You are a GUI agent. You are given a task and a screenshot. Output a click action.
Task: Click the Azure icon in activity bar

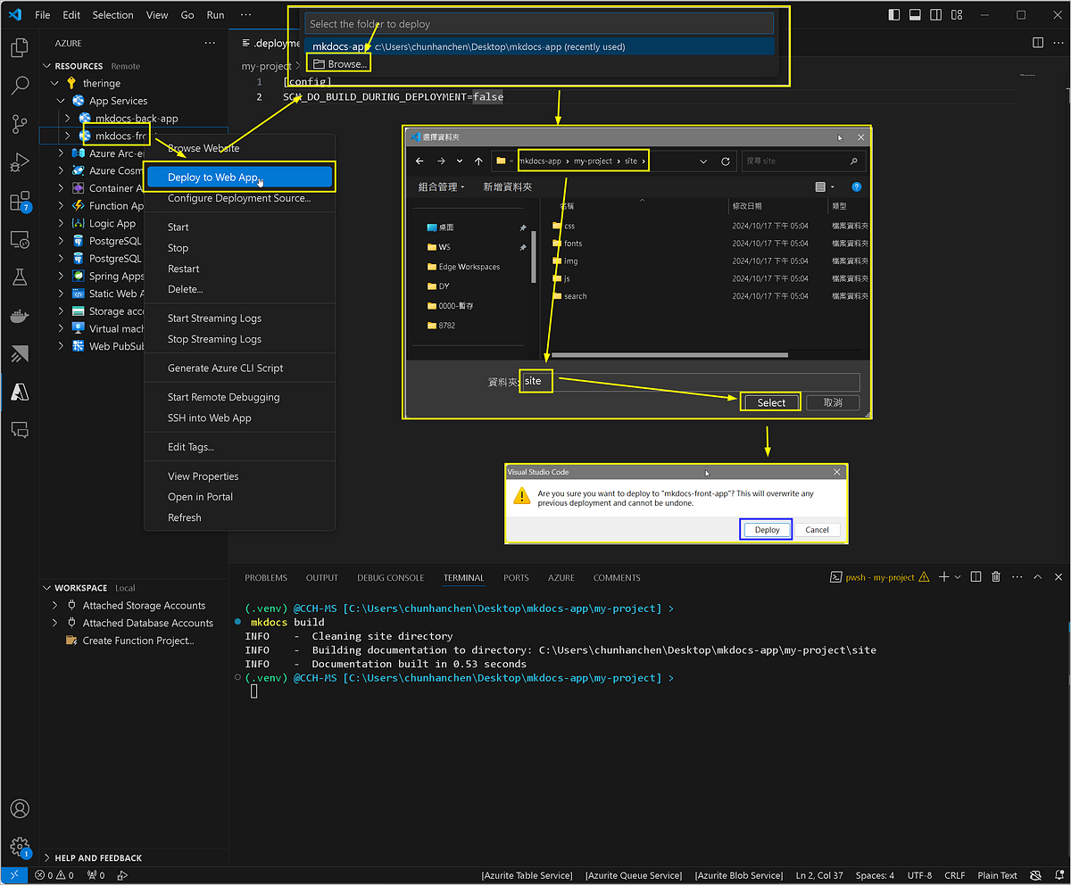tap(19, 392)
